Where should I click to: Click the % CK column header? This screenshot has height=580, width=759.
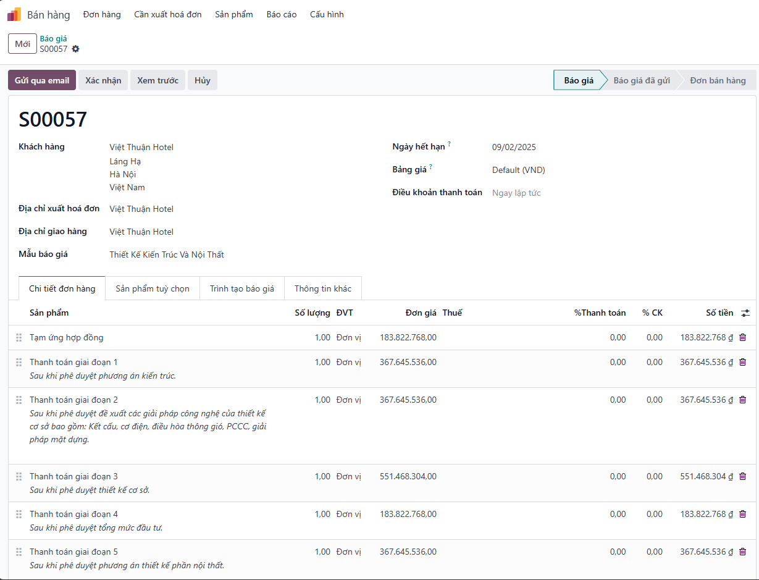tap(652, 313)
